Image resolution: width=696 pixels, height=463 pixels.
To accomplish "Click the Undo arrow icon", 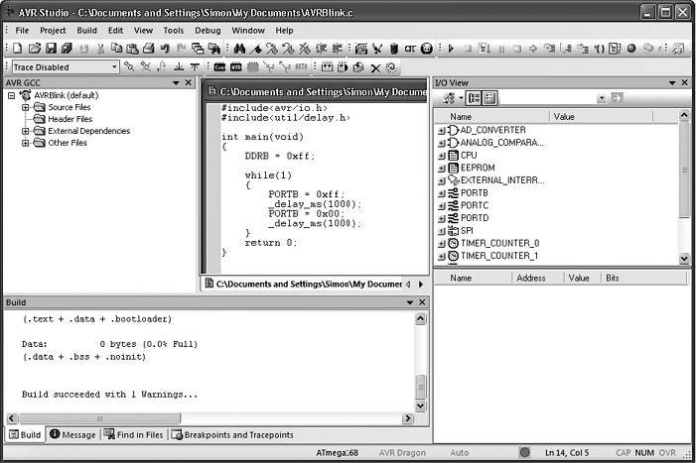I will tap(165, 48).
